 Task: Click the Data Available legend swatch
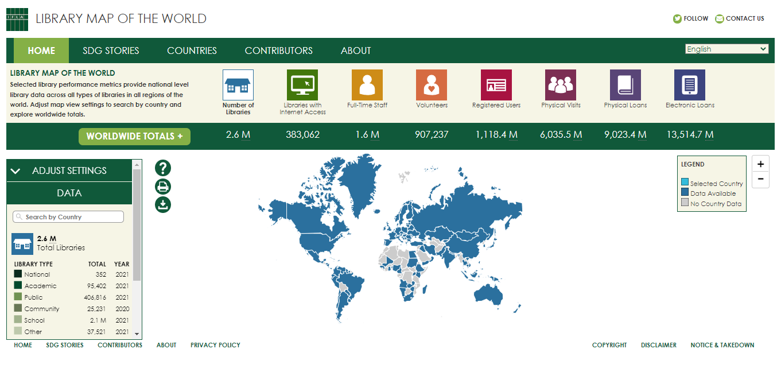[685, 193]
